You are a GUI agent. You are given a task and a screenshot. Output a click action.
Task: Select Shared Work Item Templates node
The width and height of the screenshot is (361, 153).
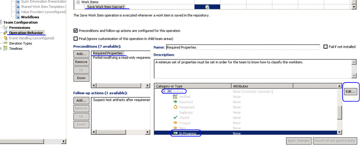pyautogui.click(x=43, y=6)
